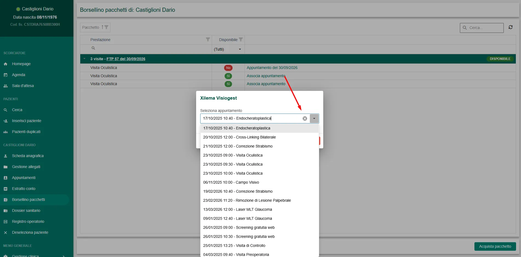This screenshot has height=257, width=521.
Task: Click the Prestazione column filter funnel icon
Action: [208, 40]
